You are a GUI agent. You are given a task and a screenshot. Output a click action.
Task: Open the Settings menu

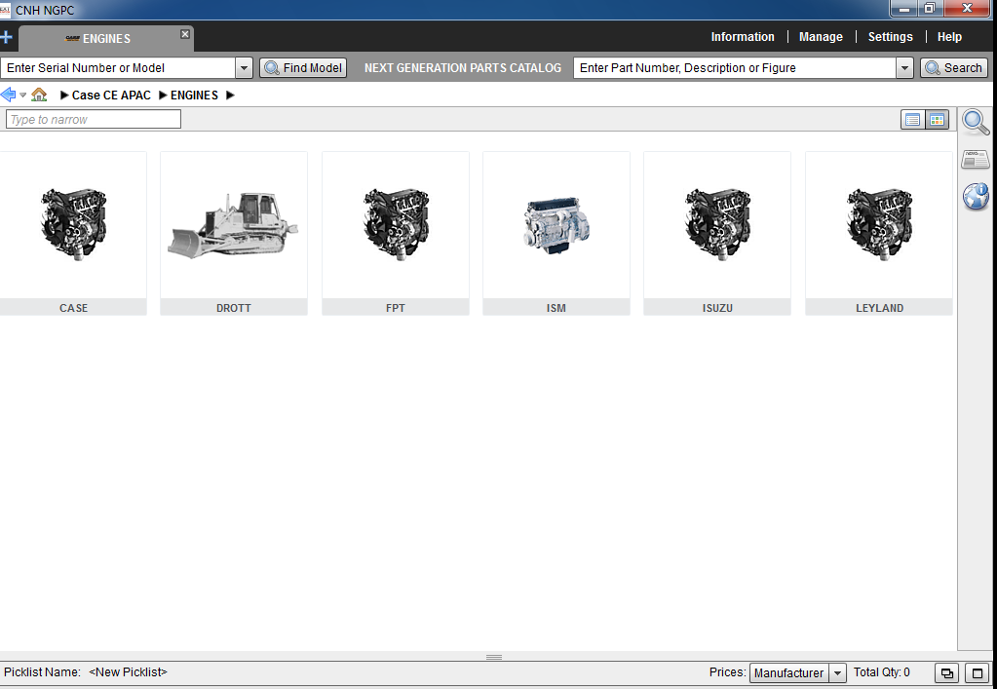[x=890, y=36]
